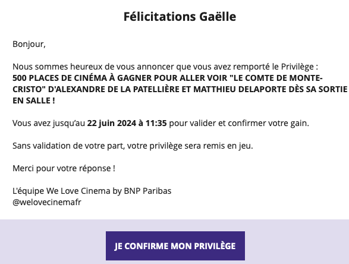The image size is (349, 264).
Task: Click the lavender footer band left of the button
Action: [x=53, y=243]
